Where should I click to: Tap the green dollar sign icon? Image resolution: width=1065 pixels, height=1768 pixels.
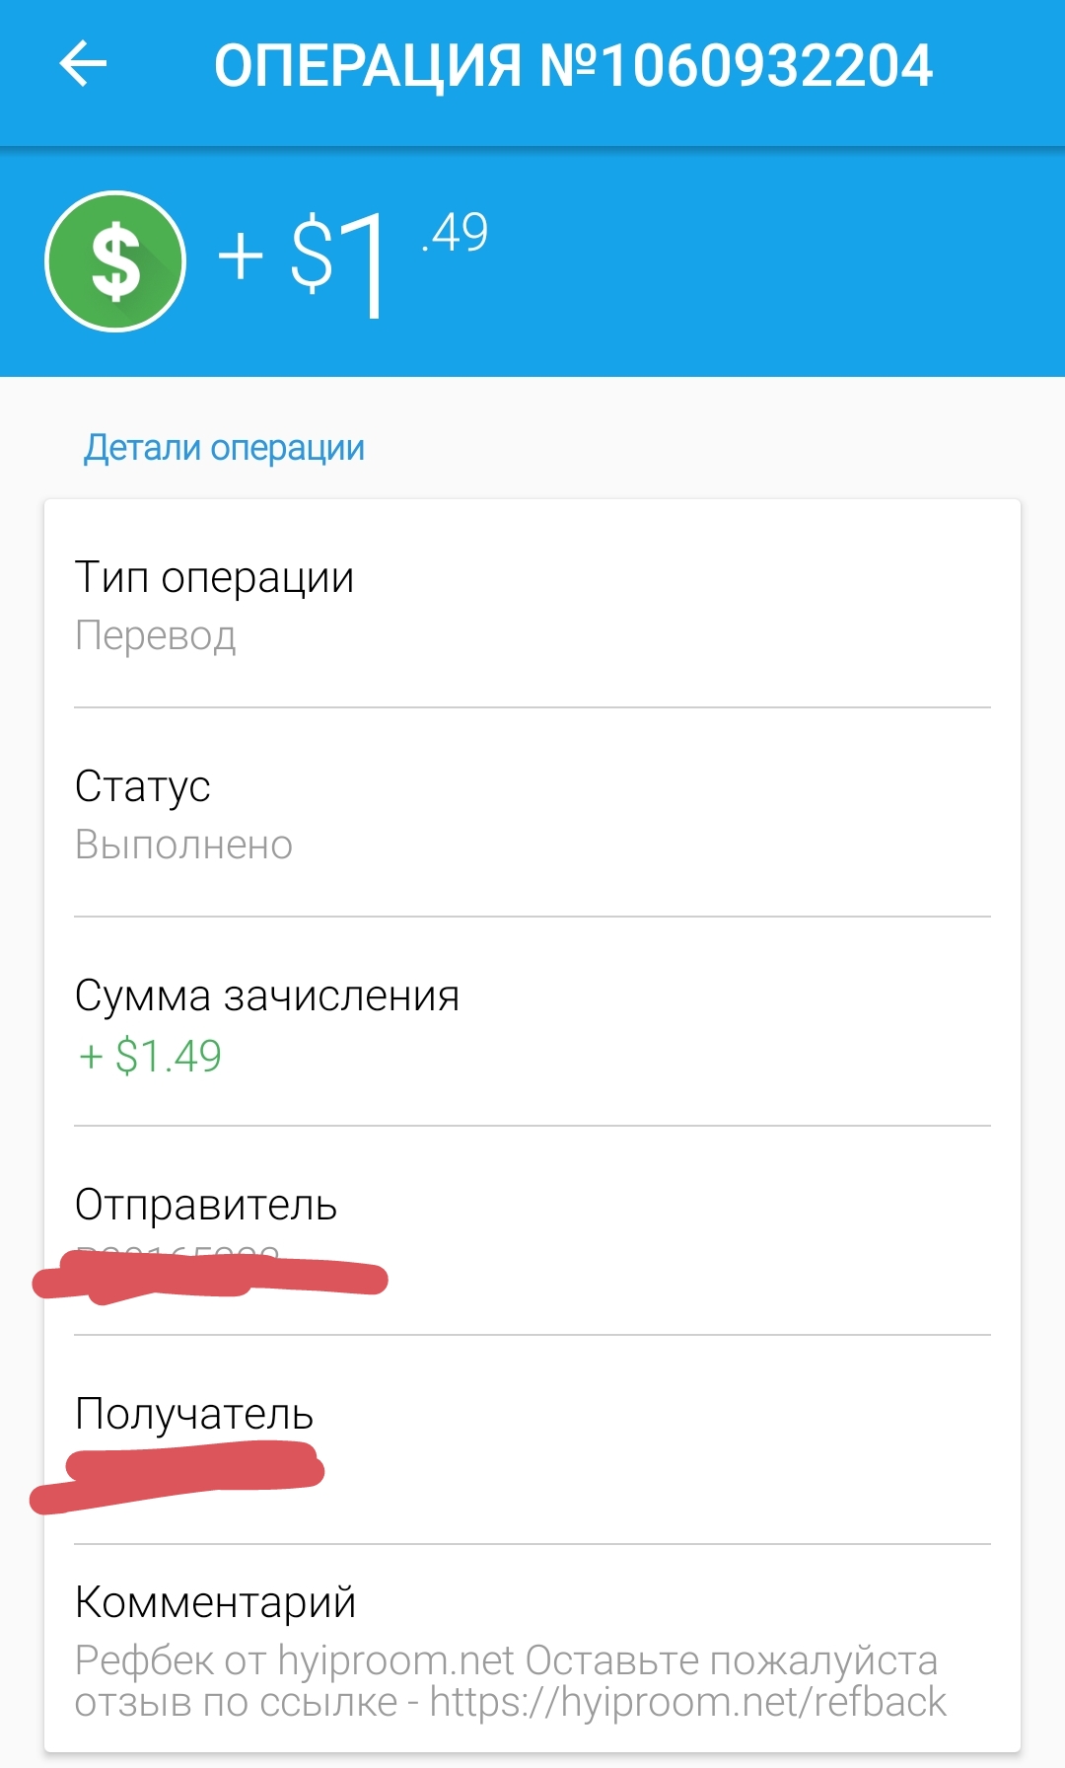[115, 261]
